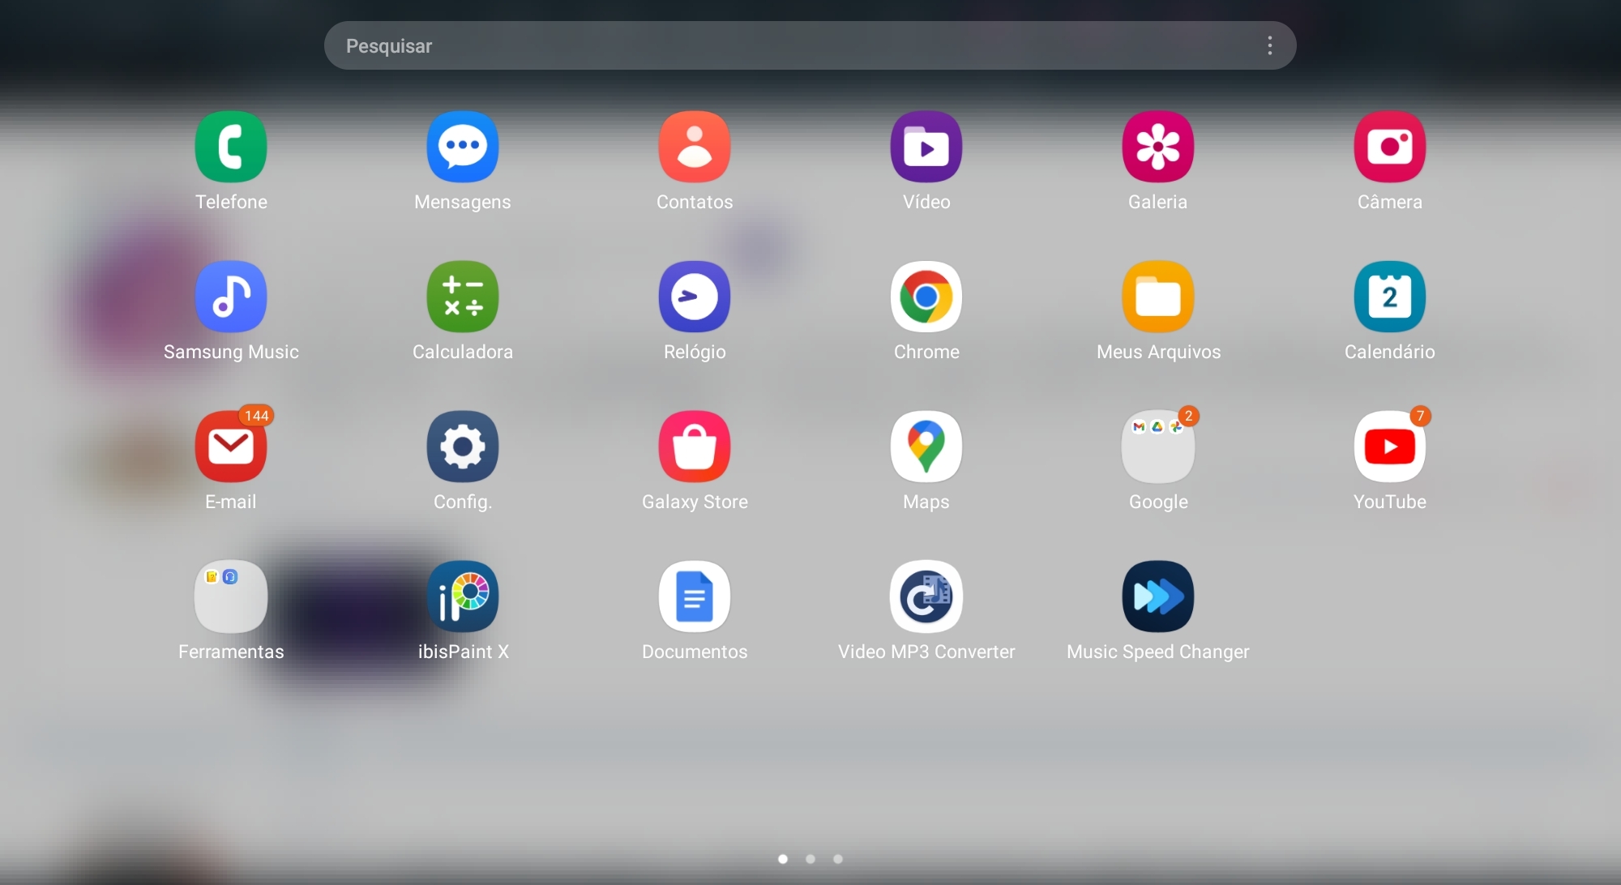Open E-mail app with 144 unread
This screenshot has width=1621, height=885.
tap(231, 447)
